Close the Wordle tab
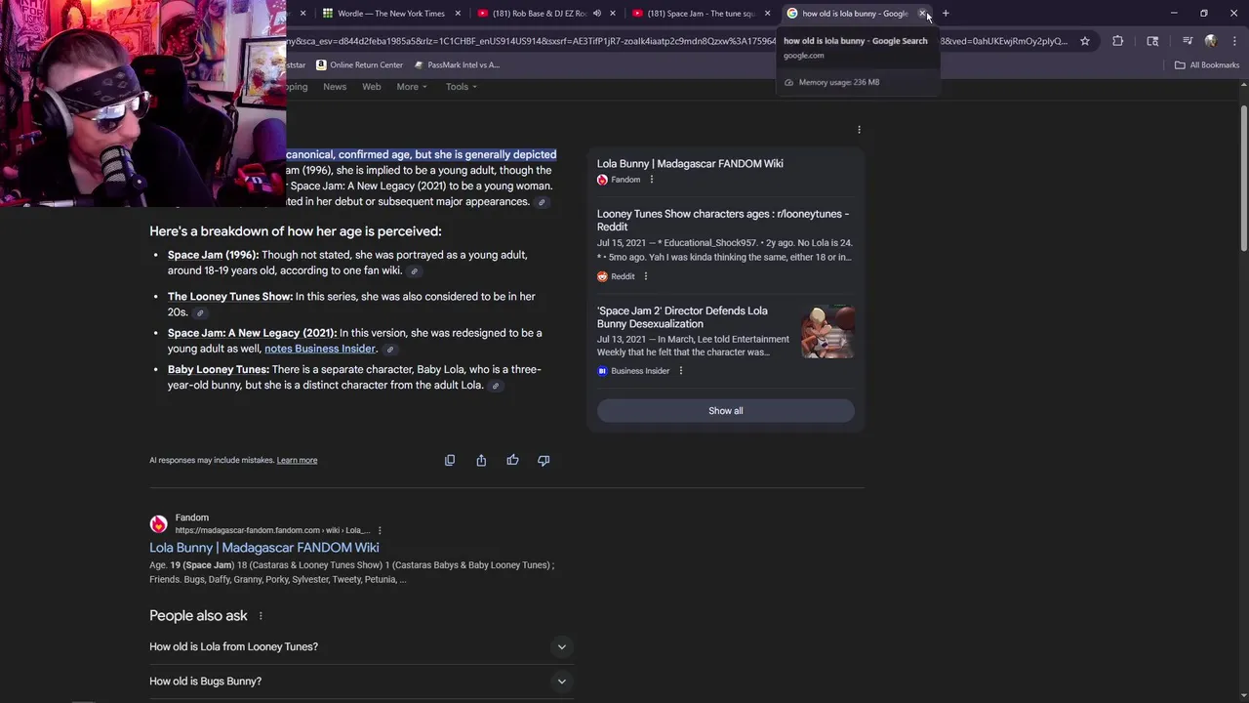The image size is (1249, 703). pos(458,14)
